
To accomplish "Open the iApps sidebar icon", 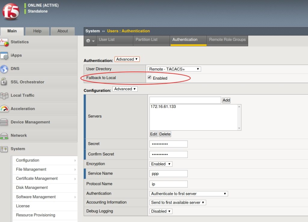I will pyautogui.click(x=4, y=56).
